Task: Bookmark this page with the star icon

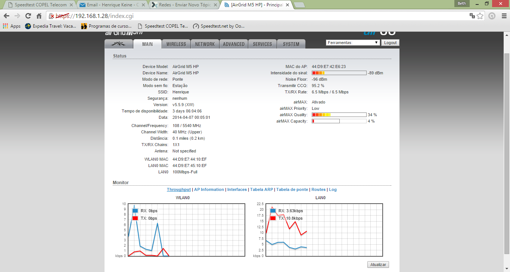Action: 480,16
